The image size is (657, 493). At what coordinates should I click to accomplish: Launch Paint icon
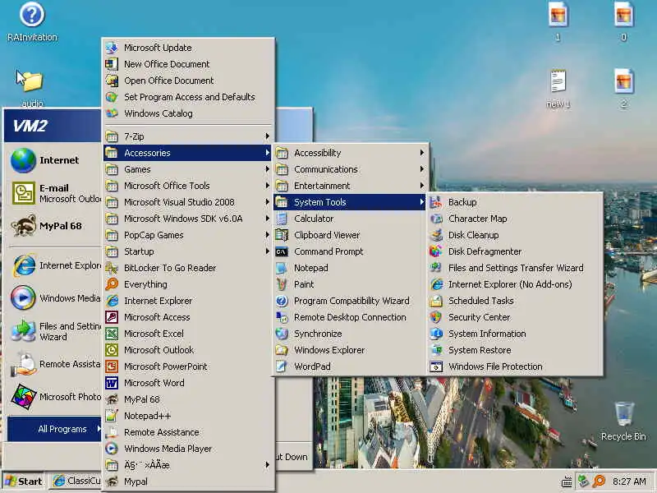coord(282,284)
